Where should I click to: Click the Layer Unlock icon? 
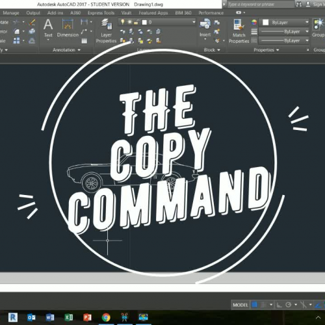[x=149, y=41]
